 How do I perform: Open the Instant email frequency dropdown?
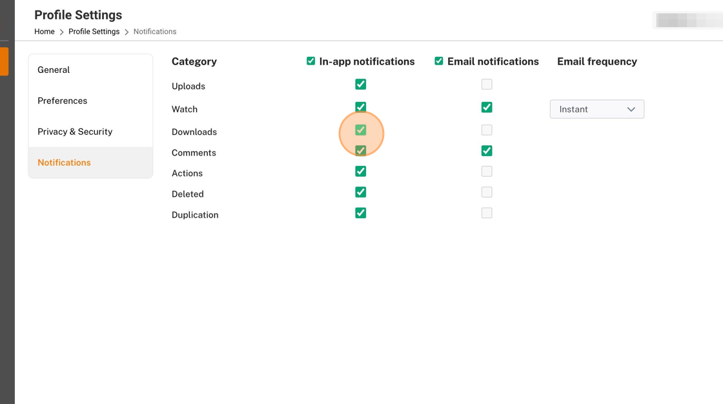(x=596, y=109)
